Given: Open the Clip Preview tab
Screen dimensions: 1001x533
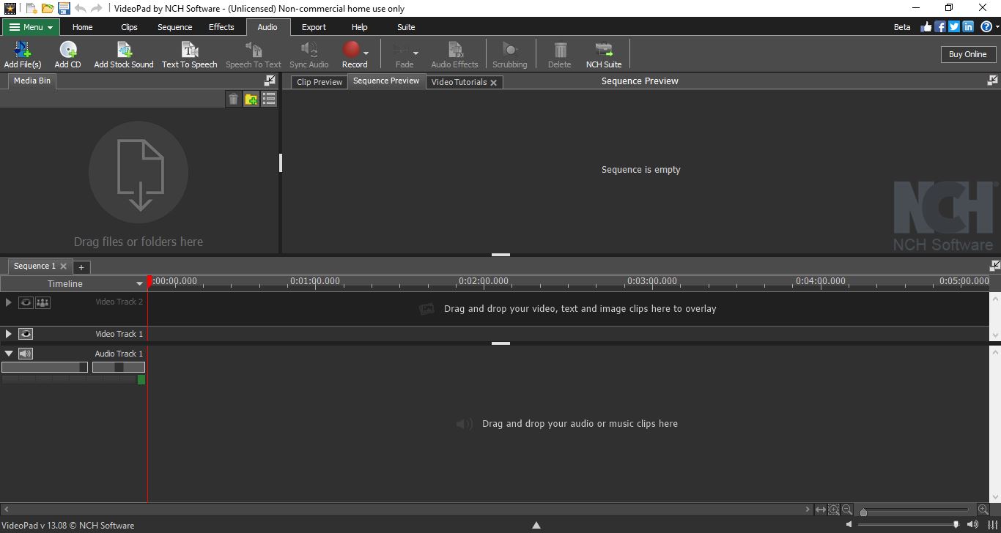Looking at the screenshot, I should (x=319, y=82).
